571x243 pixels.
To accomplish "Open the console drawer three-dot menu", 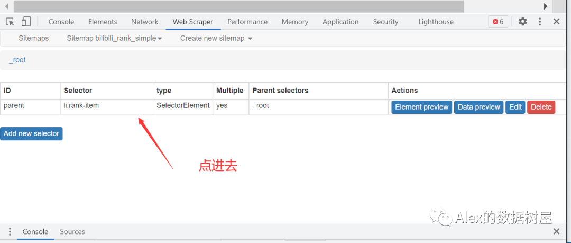I will [10, 232].
